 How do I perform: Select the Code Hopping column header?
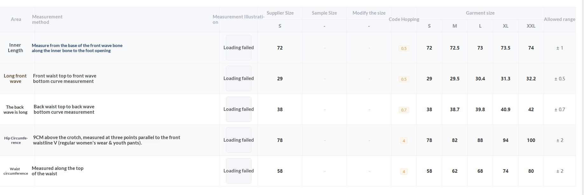point(404,19)
